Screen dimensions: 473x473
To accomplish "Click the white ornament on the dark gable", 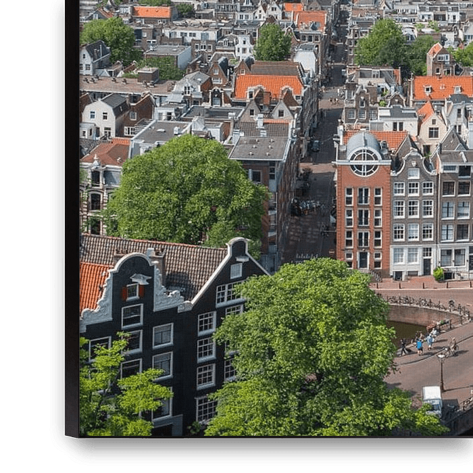I will click(x=140, y=278).
